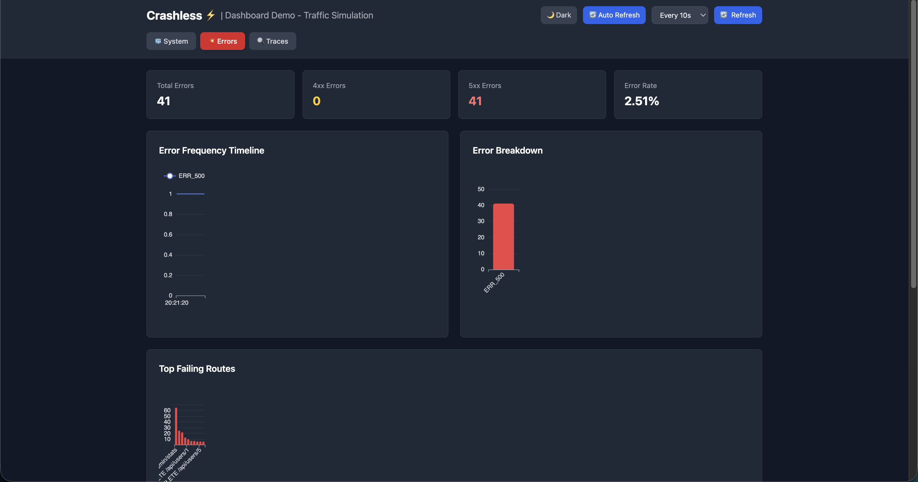
Task: Click the System tab's monitor icon
Action: [x=158, y=41]
